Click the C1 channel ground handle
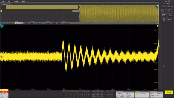This screenshot has width=174, height=98. (x=2, y=56)
